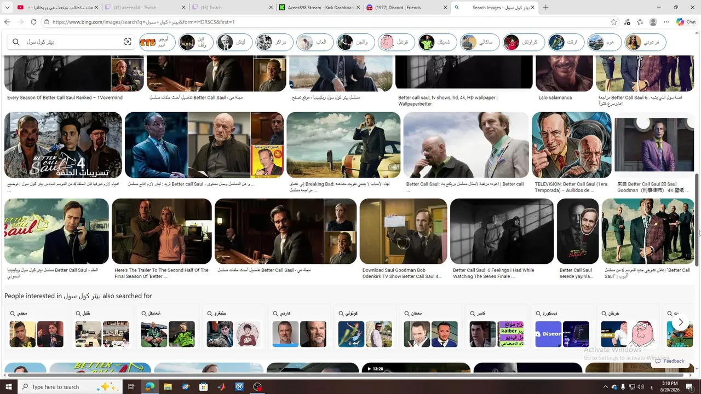Viewport: 701px width, 394px height.
Task: Open the Lalo salamanca result caption
Action: [555, 98]
